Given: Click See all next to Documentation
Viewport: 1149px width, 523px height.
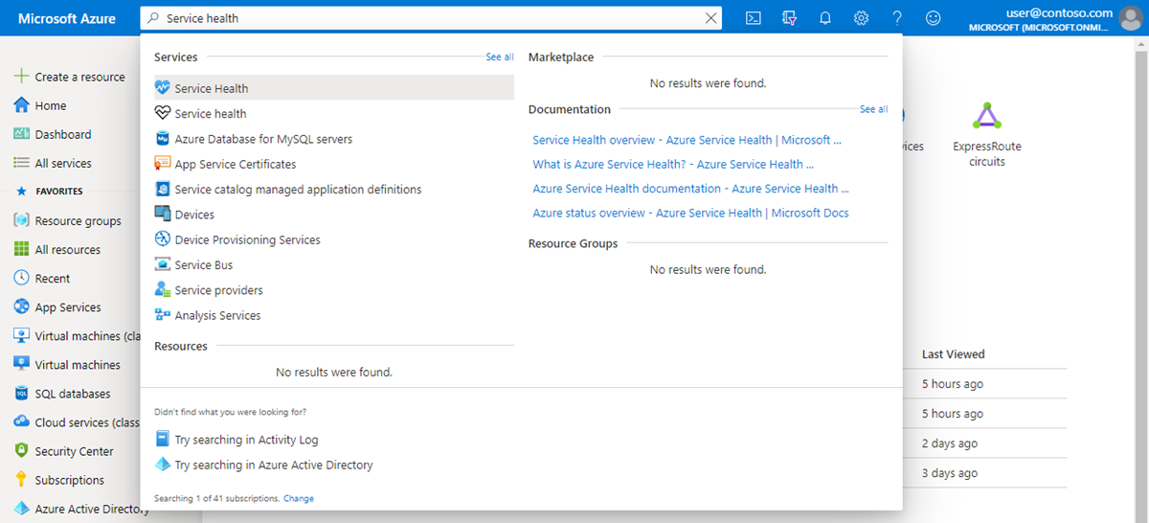Looking at the screenshot, I should (873, 109).
